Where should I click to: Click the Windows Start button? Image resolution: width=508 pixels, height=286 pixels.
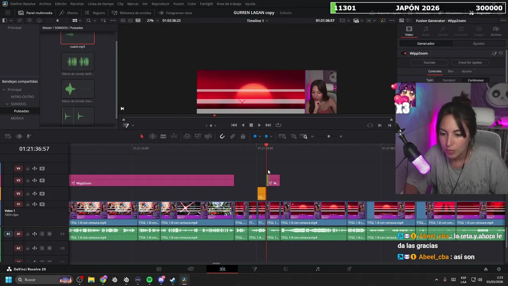(8, 280)
